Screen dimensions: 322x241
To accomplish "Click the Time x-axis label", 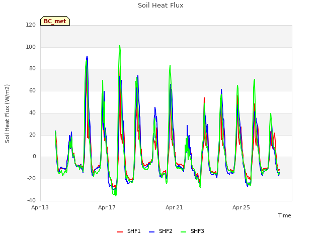I will pos(284,215).
